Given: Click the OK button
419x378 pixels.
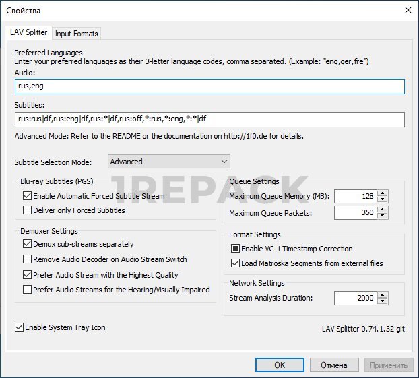Looking at the screenshot, I should pos(280,365).
